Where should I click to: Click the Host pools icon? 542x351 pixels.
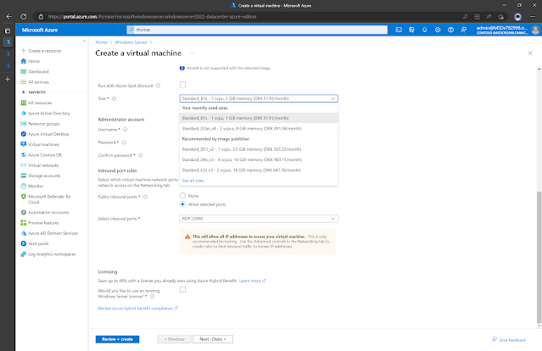(x=24, y=243)
